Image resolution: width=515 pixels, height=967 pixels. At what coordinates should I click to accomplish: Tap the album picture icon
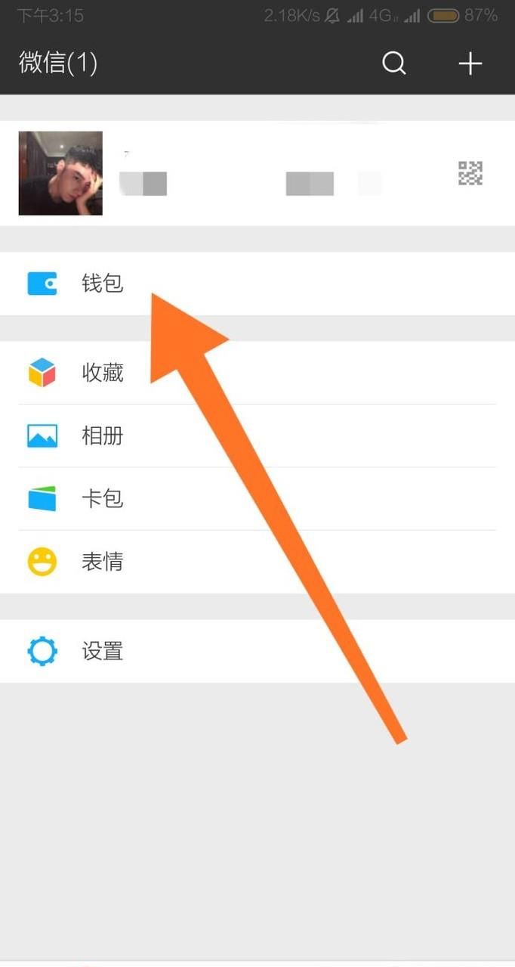pos(42,435)
